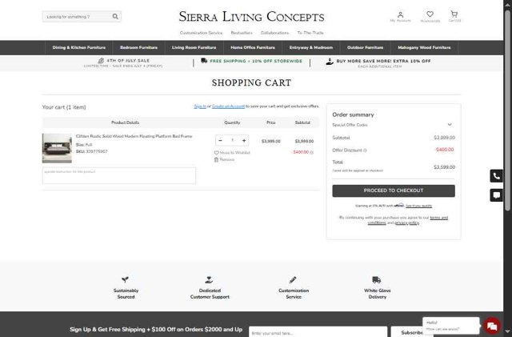512x337 pixels.
Task: Click Proceed to Checkout button
Action: [394, 191]
